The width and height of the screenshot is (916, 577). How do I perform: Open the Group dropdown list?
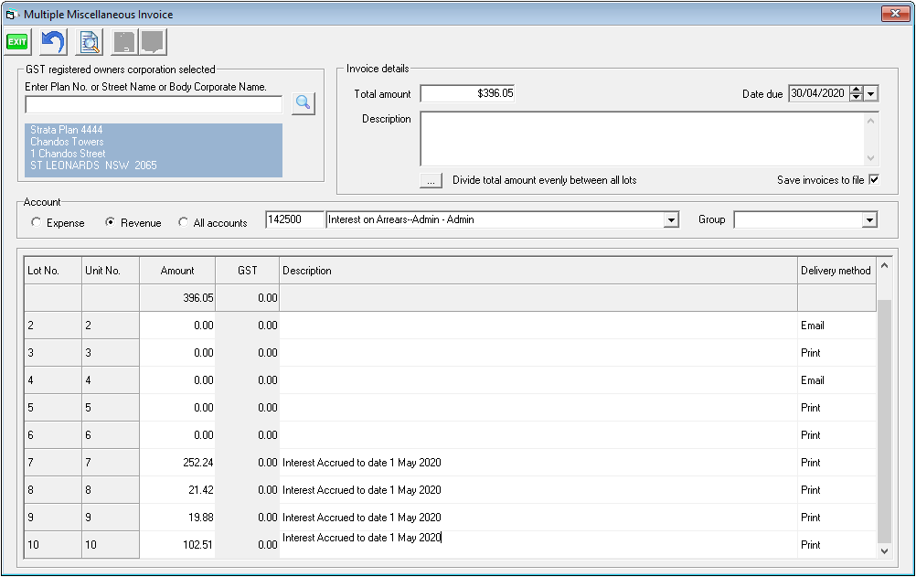point(870,219)
